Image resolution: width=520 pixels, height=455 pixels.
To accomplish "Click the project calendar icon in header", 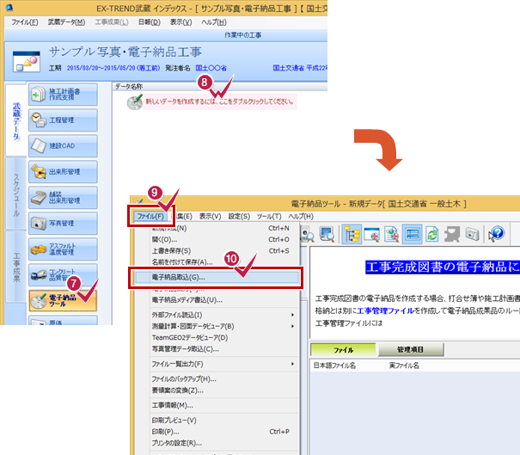I will pyautogui.click(x=26, y=61).
